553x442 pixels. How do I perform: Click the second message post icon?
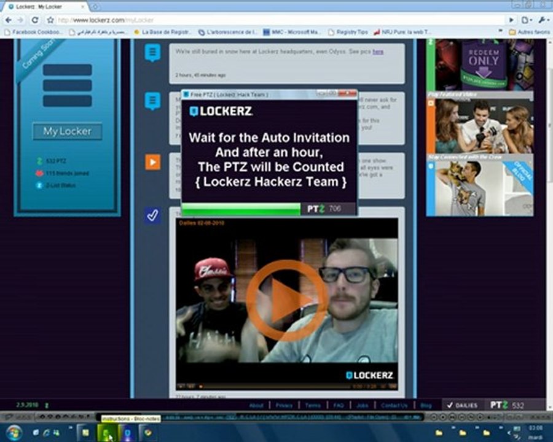152,101
